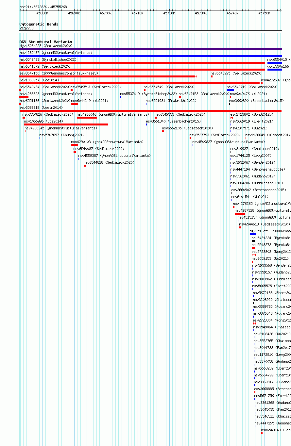Select variant nsv6044249 (Wu2021)
The image size is (291, 446).
pyautogui.click(x=90, y=101)
